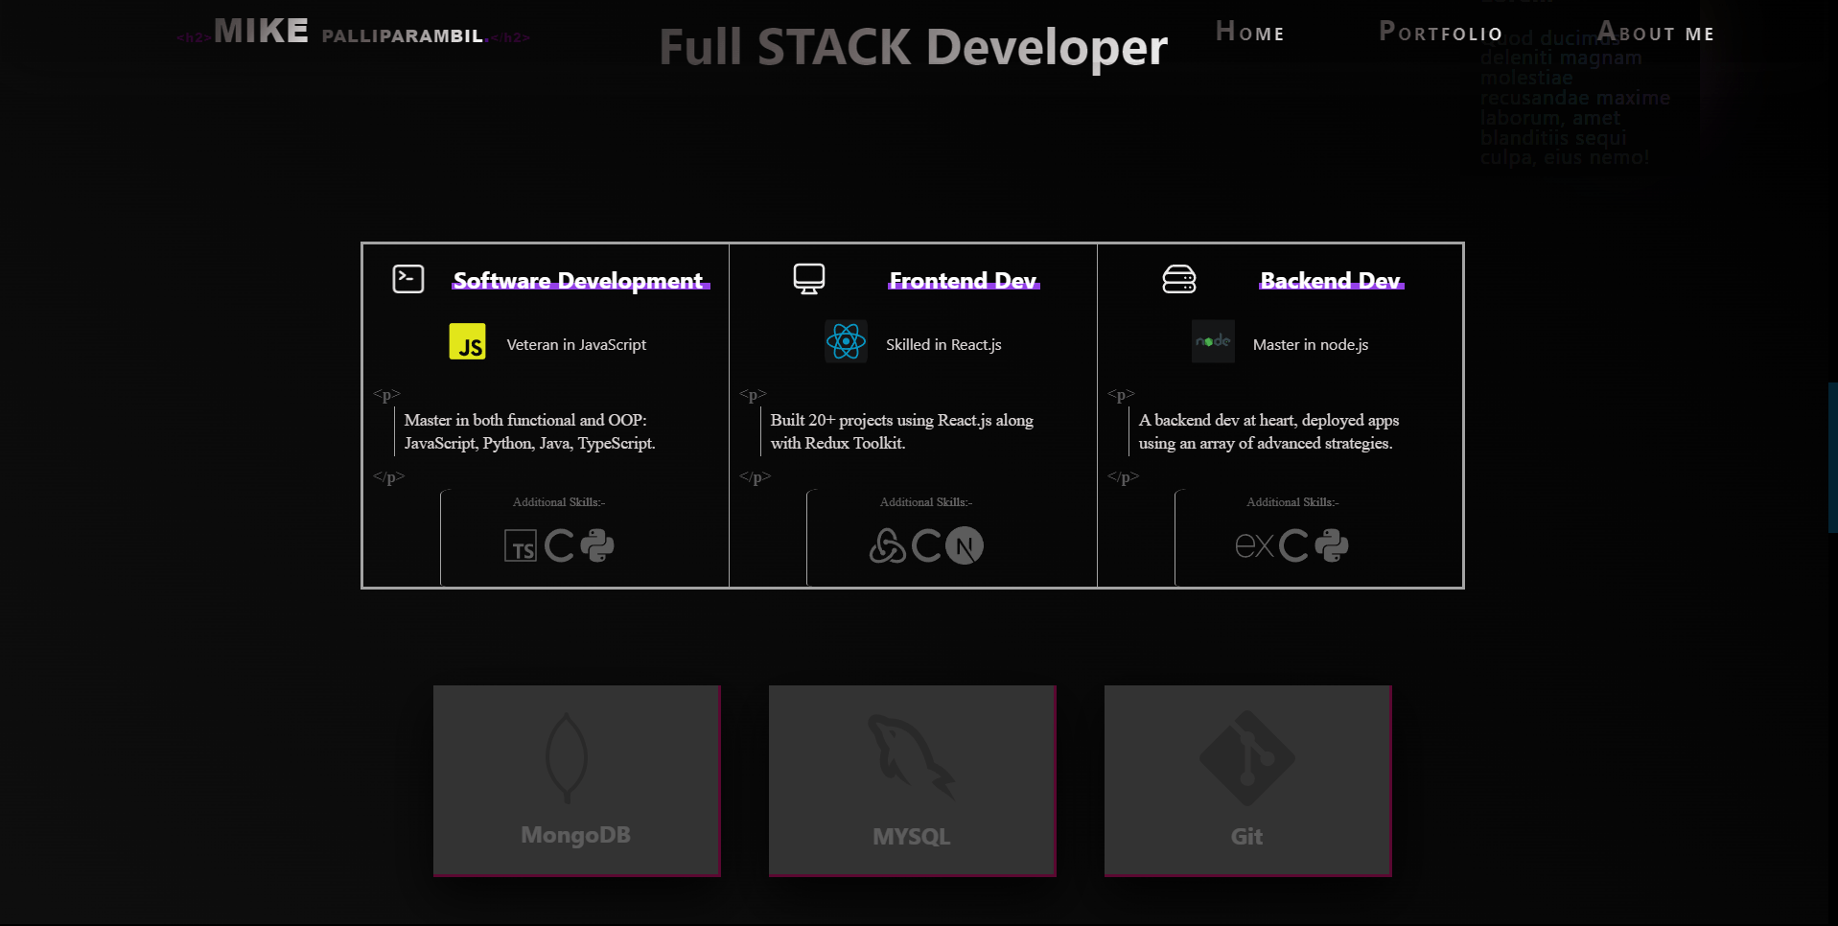The image size is (1838, 926).
Task: Click the yellow JavaScript logo
Action: [468, 342]
